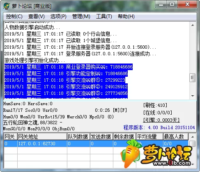Click the 平均流量 column header
Screen dimensions: 200x172
pos(149,137)
